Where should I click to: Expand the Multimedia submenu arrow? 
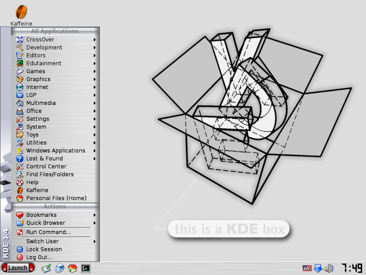95,103
